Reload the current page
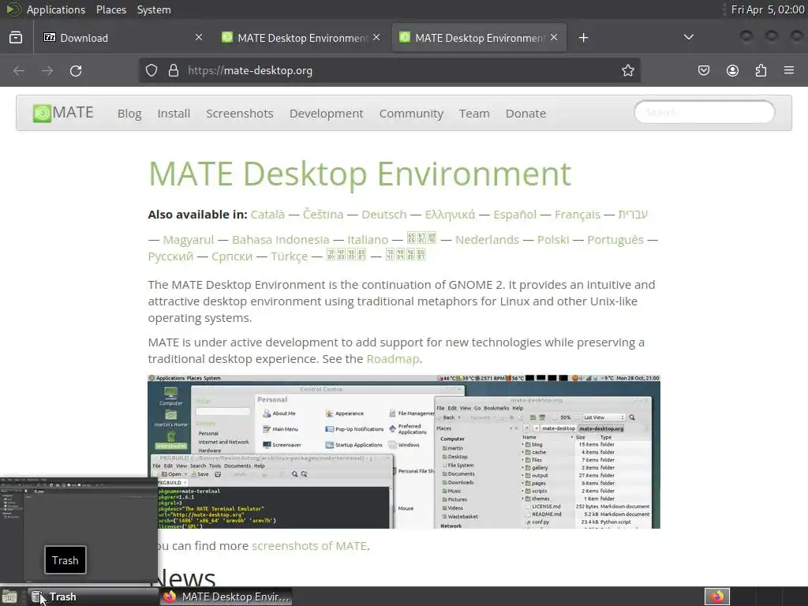 pyautogui.click(x=76, y=70)
